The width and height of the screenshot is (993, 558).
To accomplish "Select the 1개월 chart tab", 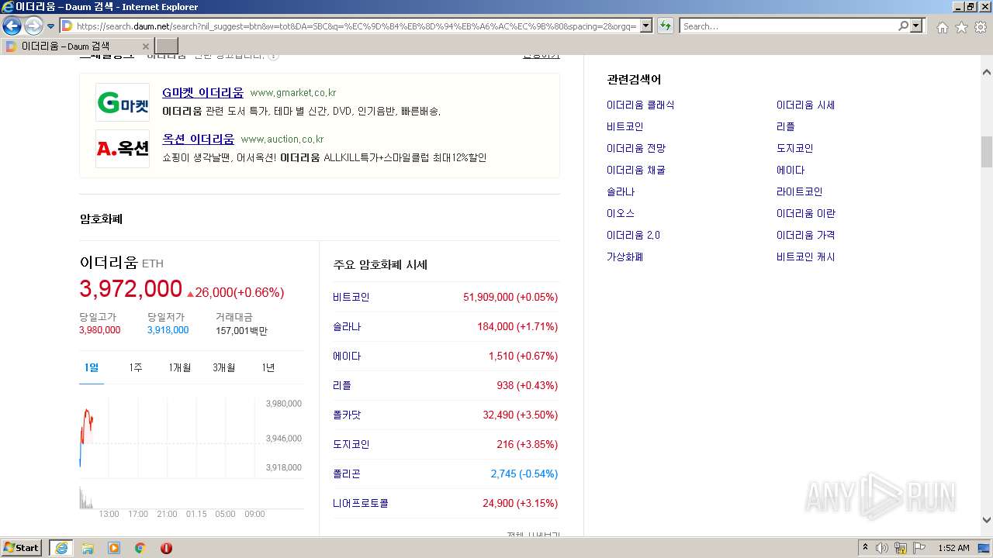I will pos(179,367).
